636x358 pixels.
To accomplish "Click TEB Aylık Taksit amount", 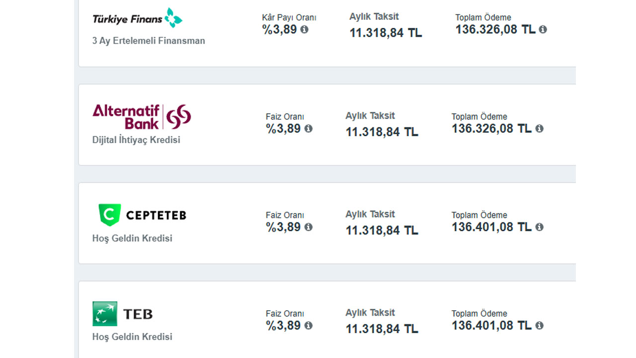I will (382, 329).
